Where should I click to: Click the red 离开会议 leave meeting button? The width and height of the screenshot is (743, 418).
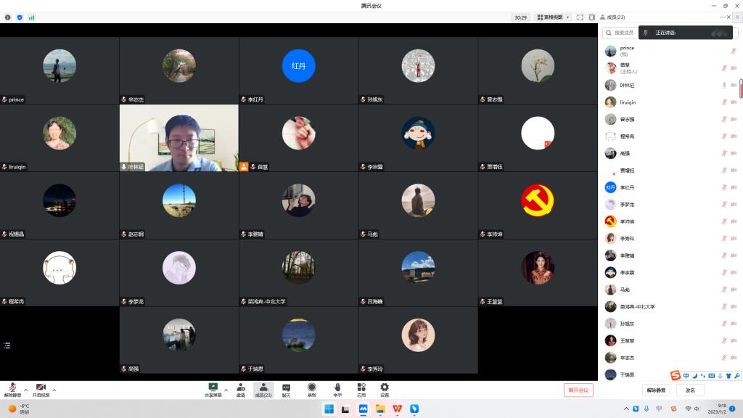578,390
